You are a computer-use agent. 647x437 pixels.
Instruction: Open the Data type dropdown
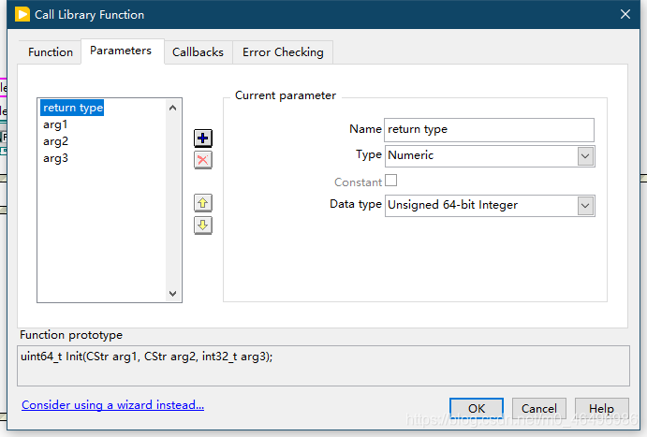490,206
